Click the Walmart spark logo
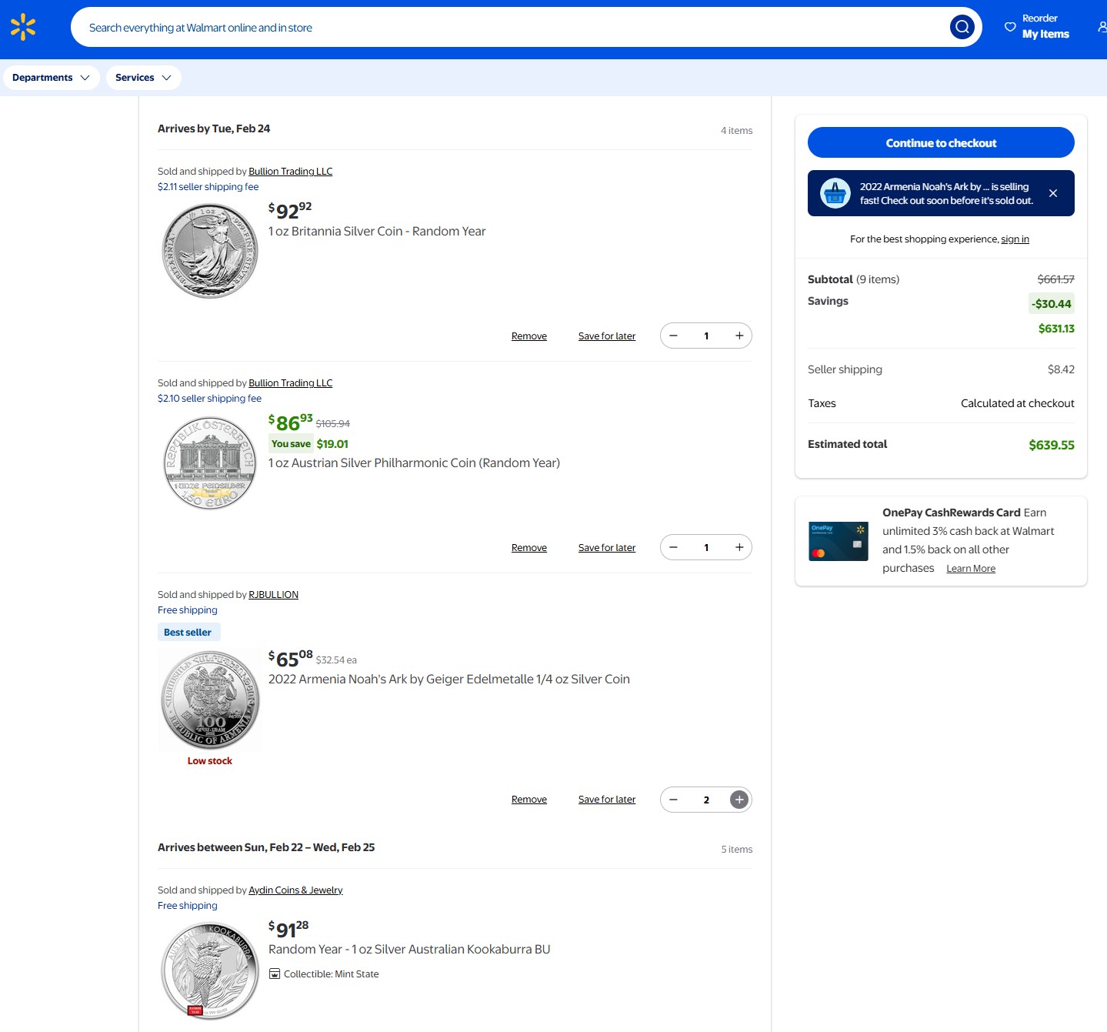Screen dimensions: 1107x1032 [x=23, y=27]
